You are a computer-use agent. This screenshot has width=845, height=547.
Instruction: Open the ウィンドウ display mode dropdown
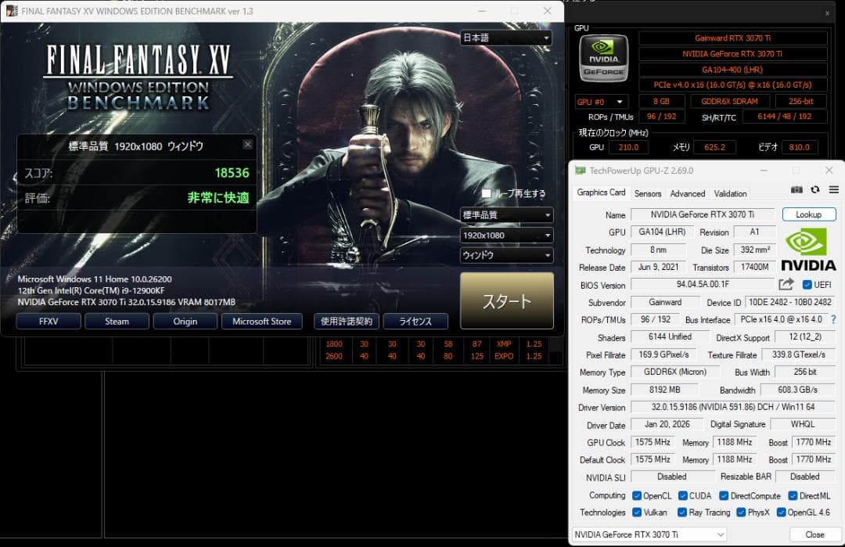[506, 255]
